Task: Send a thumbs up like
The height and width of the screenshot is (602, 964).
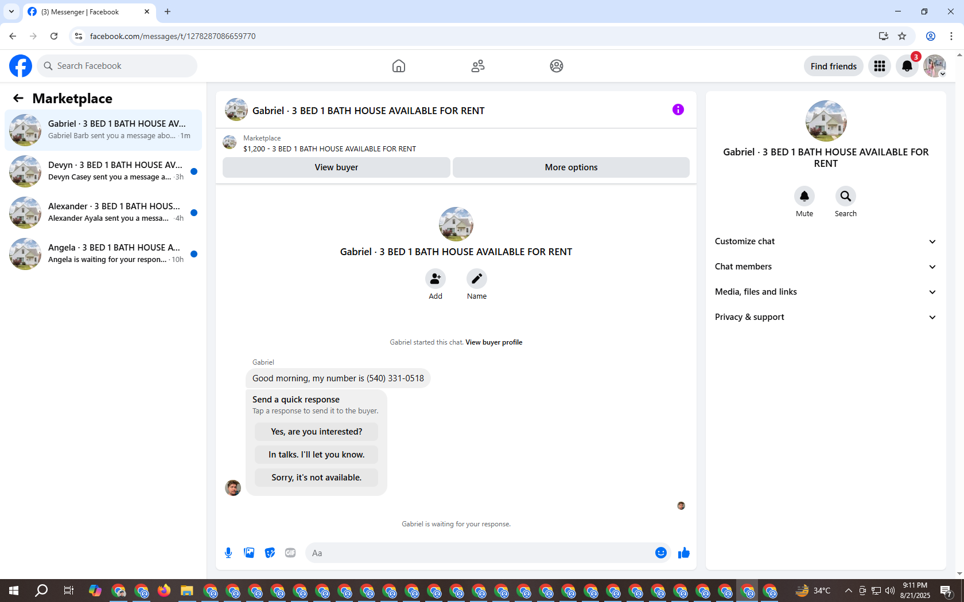Action: pos(684,553)
